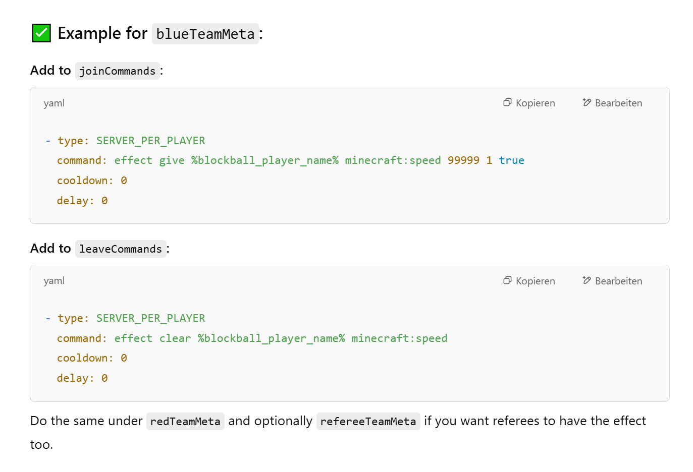Screen dimensions: 693x472
Task: Select the refereeTeamMeta highlighted code text
Action: (x=368, y=421)
